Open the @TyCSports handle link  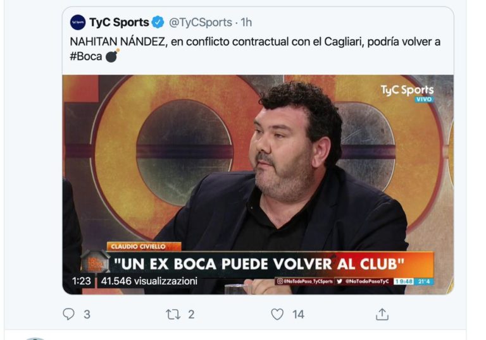pos(200,22)
